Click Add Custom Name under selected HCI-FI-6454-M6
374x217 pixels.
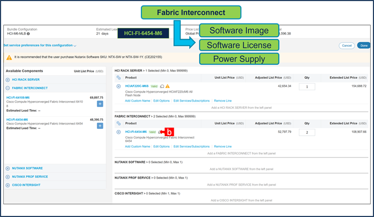(137, 147)
